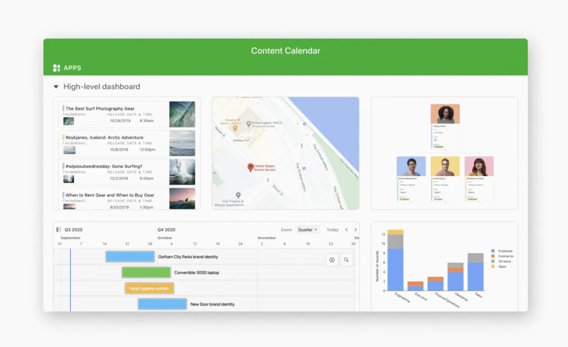This screenshot has width=568, height=347.
Task: Click small thumbnail under Reykjanes, Iceland card
Action: 69,150
